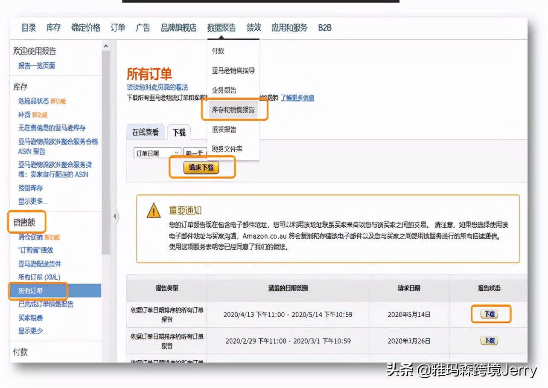Click the sidebar scrollbar up arrow
The height and width of the screenshot is (388, 548).
pos(105,45)
